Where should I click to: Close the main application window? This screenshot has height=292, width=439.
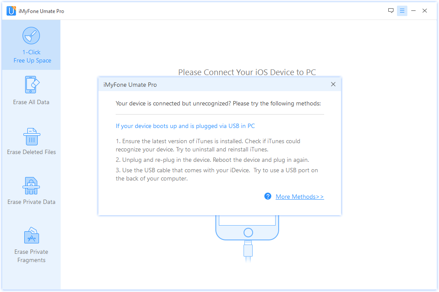[425, 11]
